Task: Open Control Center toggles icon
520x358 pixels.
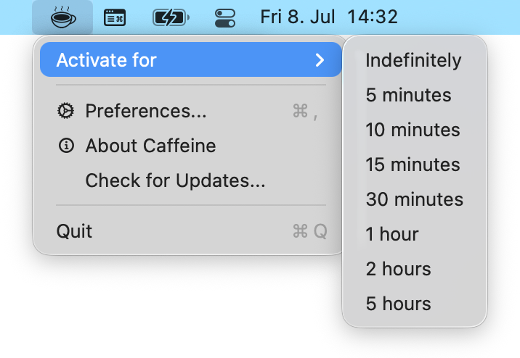Action: click(225, 17)
